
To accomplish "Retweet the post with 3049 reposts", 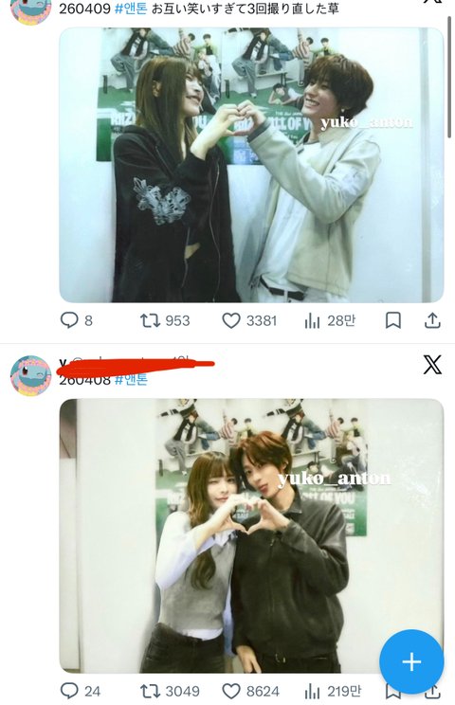I will tap(170, 691).
